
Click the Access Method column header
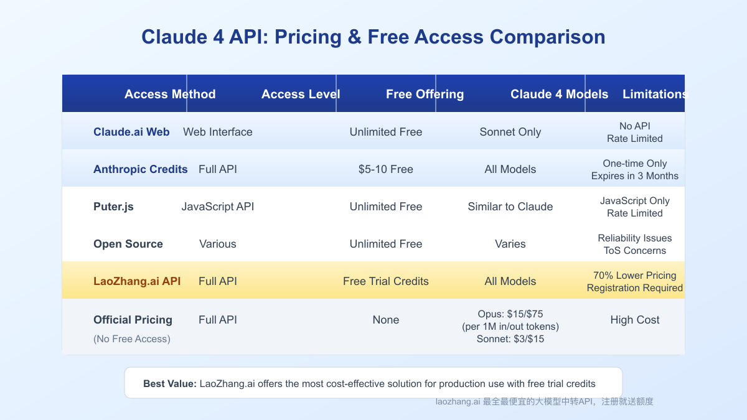tap(170, 94)
